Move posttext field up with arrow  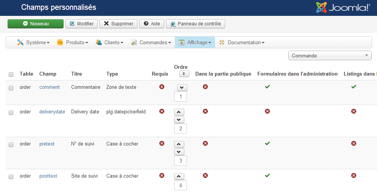click(x=179, y=176)
